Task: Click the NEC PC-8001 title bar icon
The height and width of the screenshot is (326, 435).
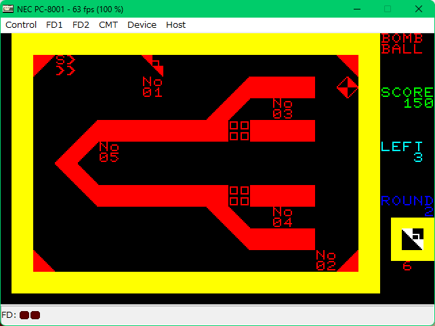Action: pyautogui.click(x=9, y=9)
